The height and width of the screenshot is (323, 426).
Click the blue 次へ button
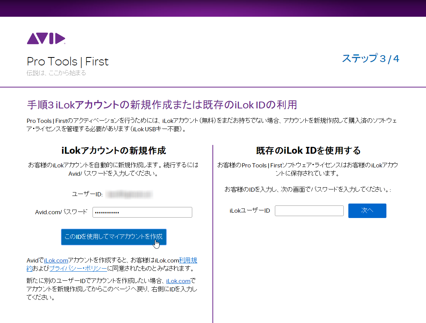pos(367,211)
